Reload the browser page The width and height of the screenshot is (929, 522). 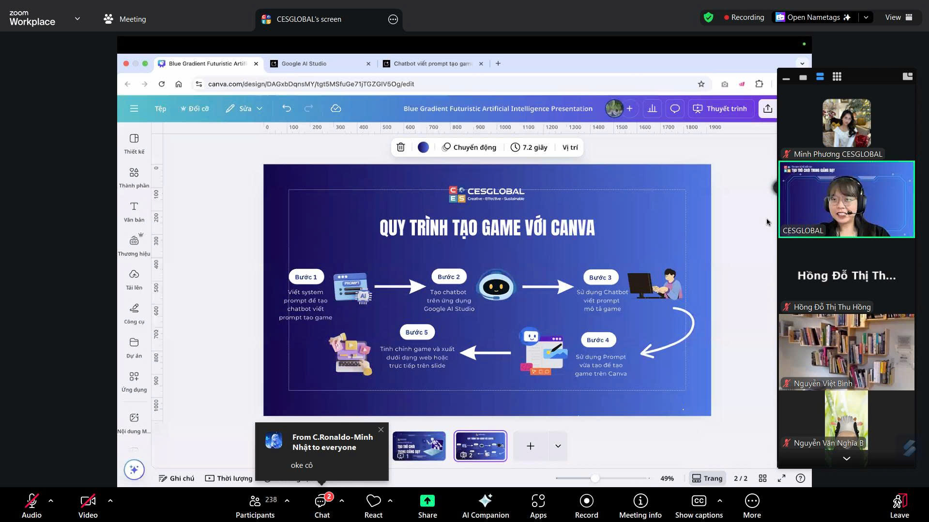(162, 84)
